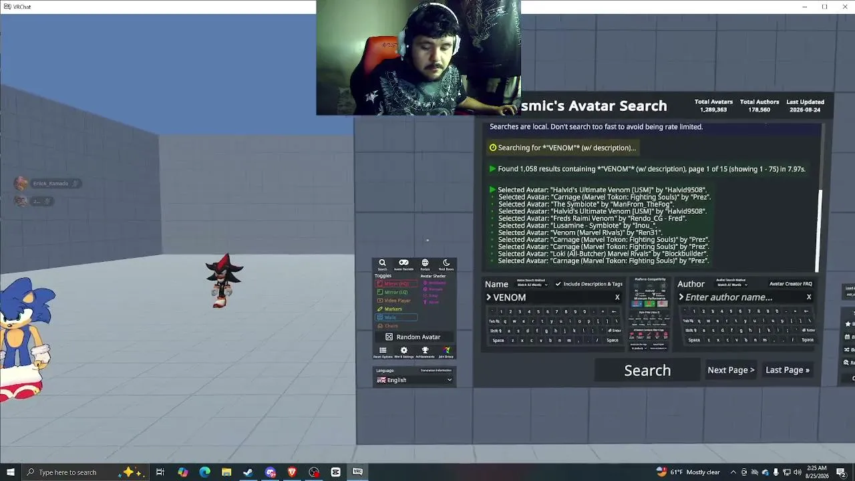Image resolution: width=855 pixels, height=481 pixels.
Task: Click Enter key on Name keyboard
Action: pyautogui.click(x=615, y=331)
